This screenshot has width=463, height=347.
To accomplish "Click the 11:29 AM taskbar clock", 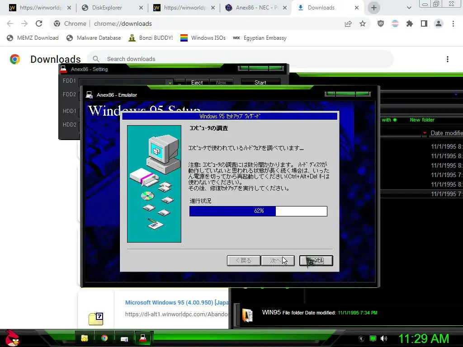I will pos(424,338).
